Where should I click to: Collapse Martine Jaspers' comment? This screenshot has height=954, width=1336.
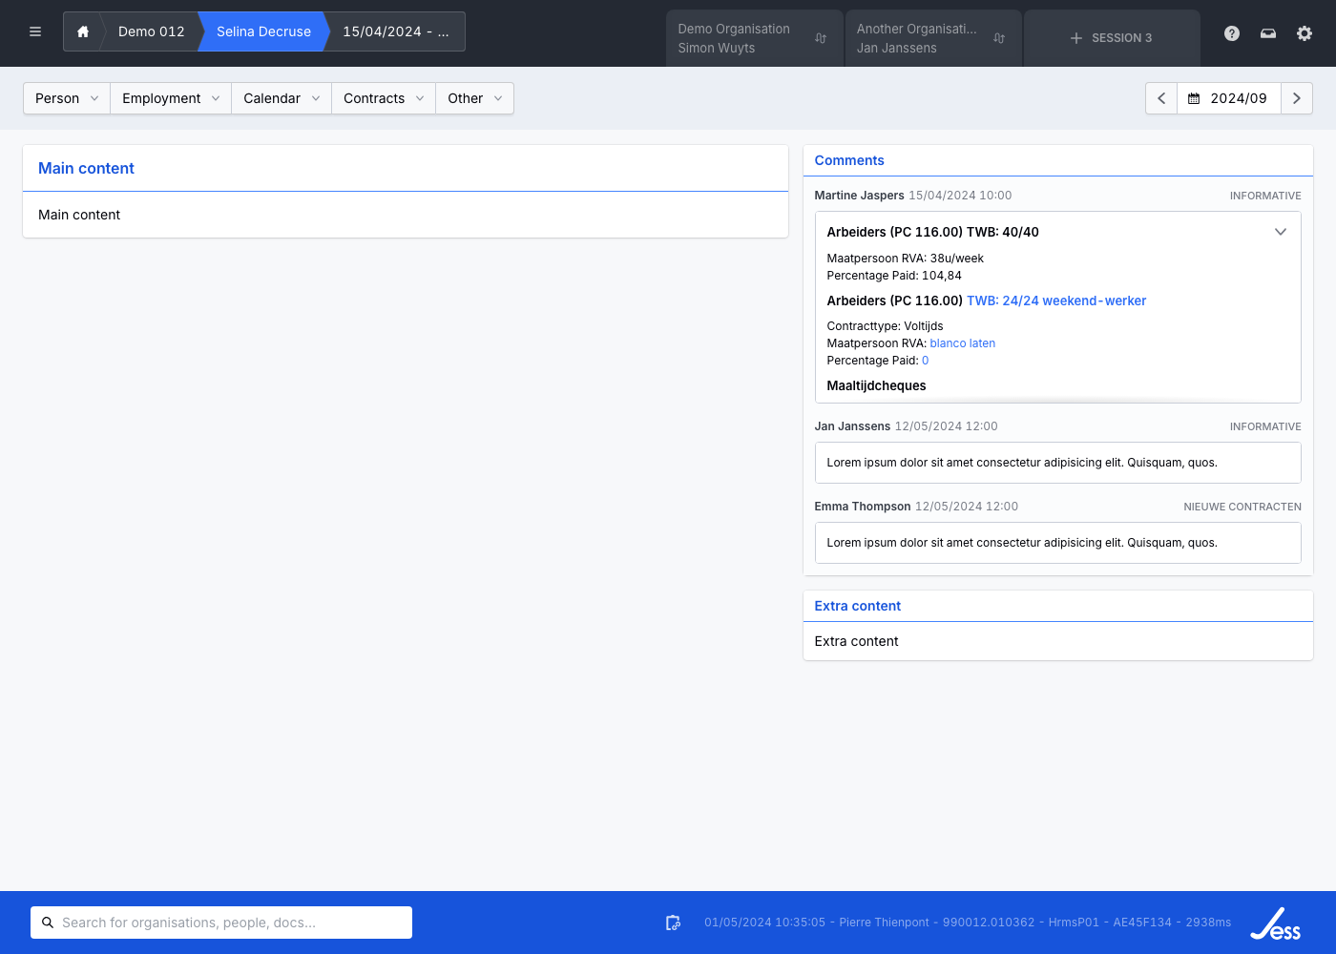point(1281,232)
